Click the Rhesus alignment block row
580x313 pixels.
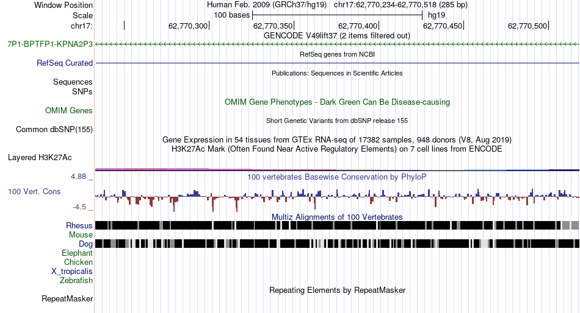(337, 225)
